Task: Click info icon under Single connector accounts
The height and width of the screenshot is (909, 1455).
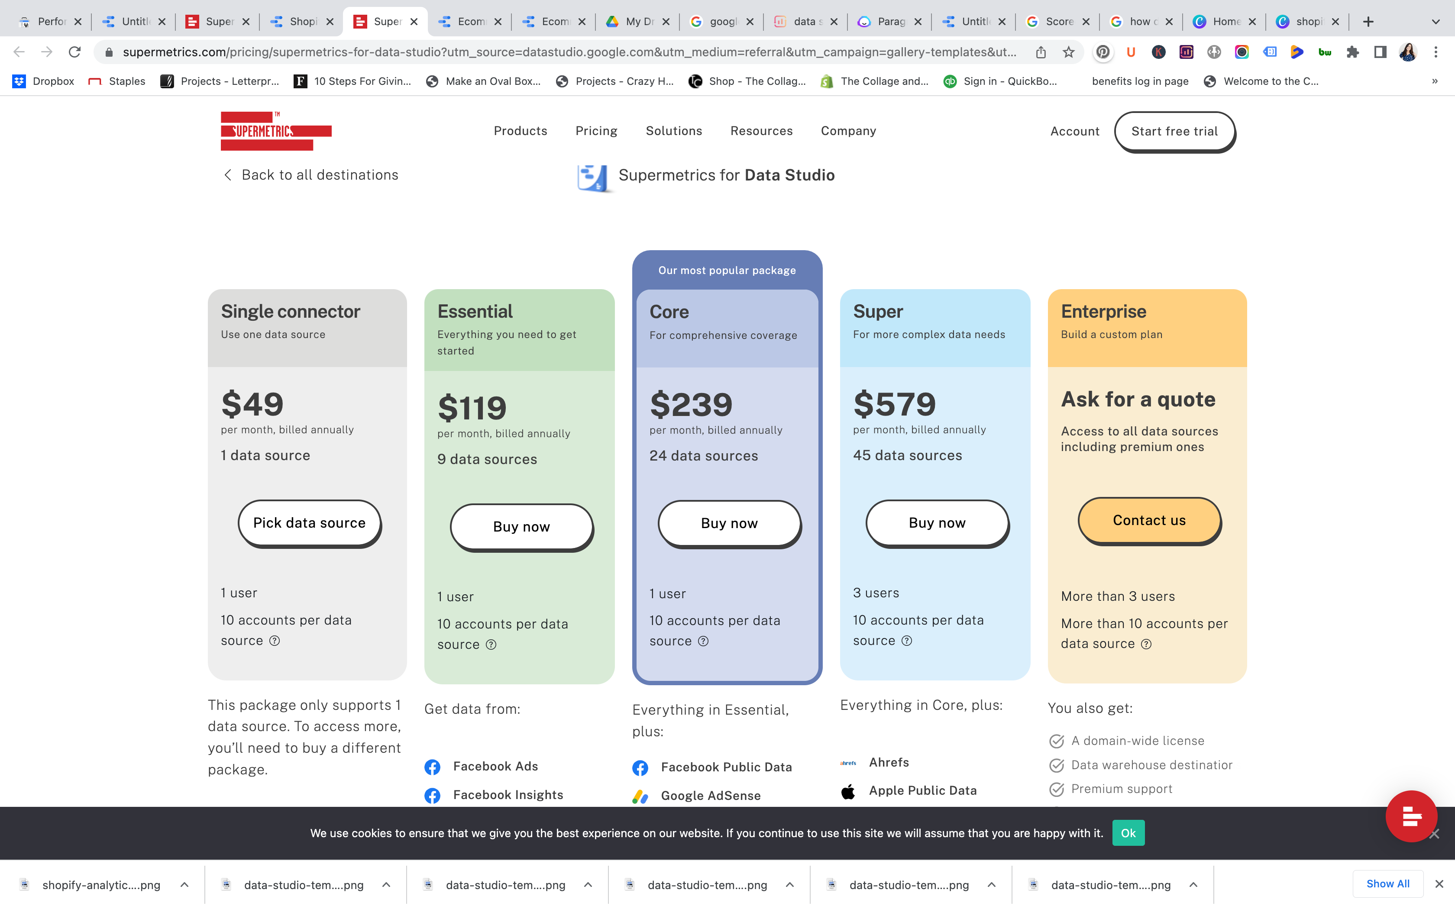Action: coord(275,641)
